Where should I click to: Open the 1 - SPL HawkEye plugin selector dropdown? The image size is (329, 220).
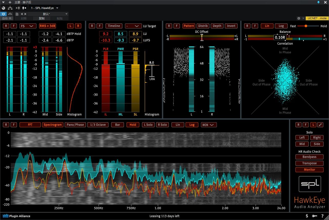pos(45,8)
